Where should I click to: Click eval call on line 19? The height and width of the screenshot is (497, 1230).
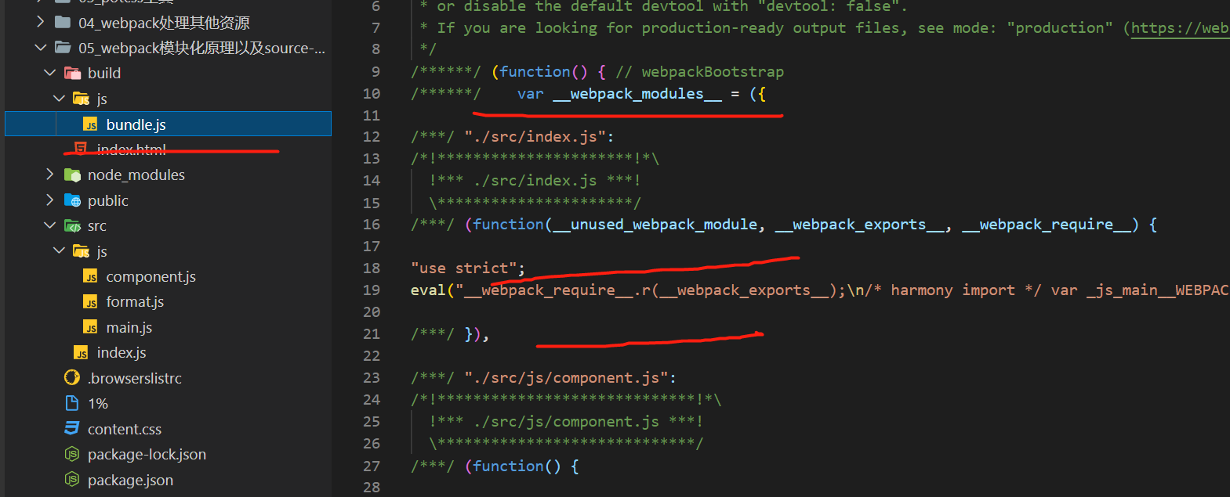(x=428, y=290)
